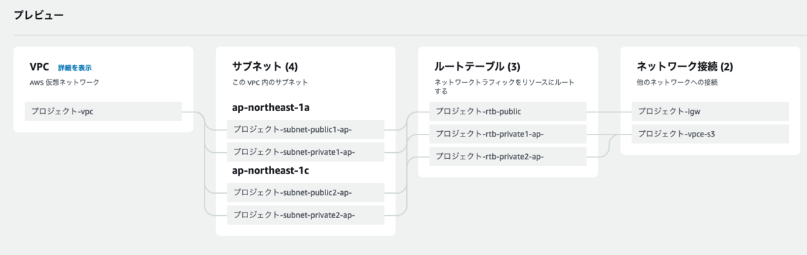Click the プレビュー section title
Viewport: 807px width, 255px height.
pos(39,15)
